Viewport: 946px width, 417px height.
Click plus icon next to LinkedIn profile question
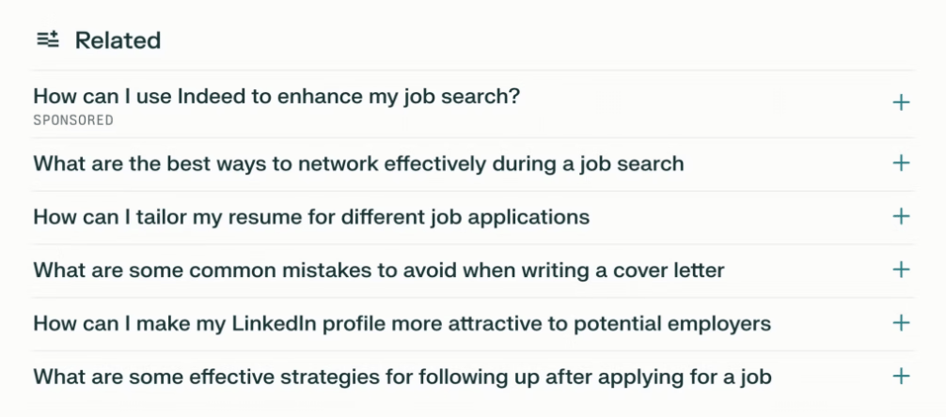click(901, 323)
